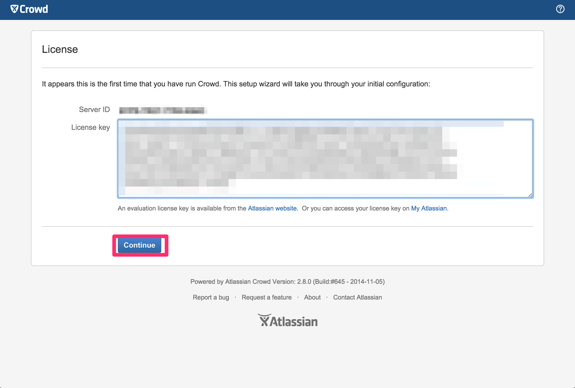Image resolution: width=575 pixels, height=388 pixels.
Task: Click the License key resize handle
Action: (x=530, y=195)
